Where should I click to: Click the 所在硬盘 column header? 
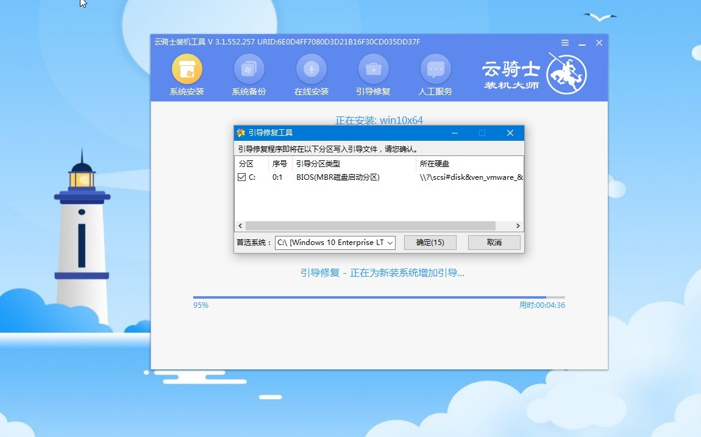point(469,163)
